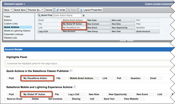Select Quick Account palette item
175x104 pixels.
(147, 31)
